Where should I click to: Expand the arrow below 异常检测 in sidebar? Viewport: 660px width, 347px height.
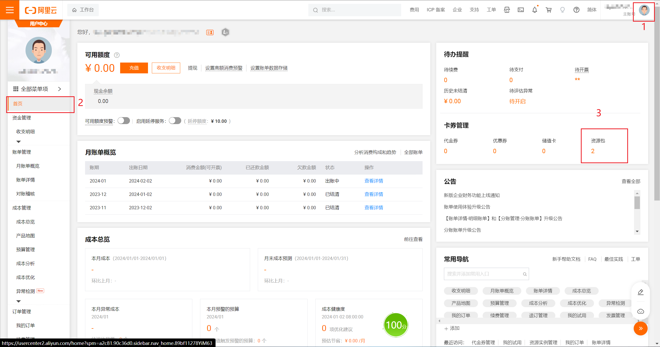click(x=19, y=301)
